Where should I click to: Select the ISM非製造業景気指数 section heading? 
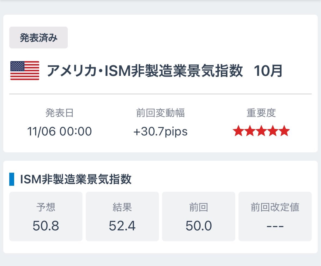coord(76,180)
